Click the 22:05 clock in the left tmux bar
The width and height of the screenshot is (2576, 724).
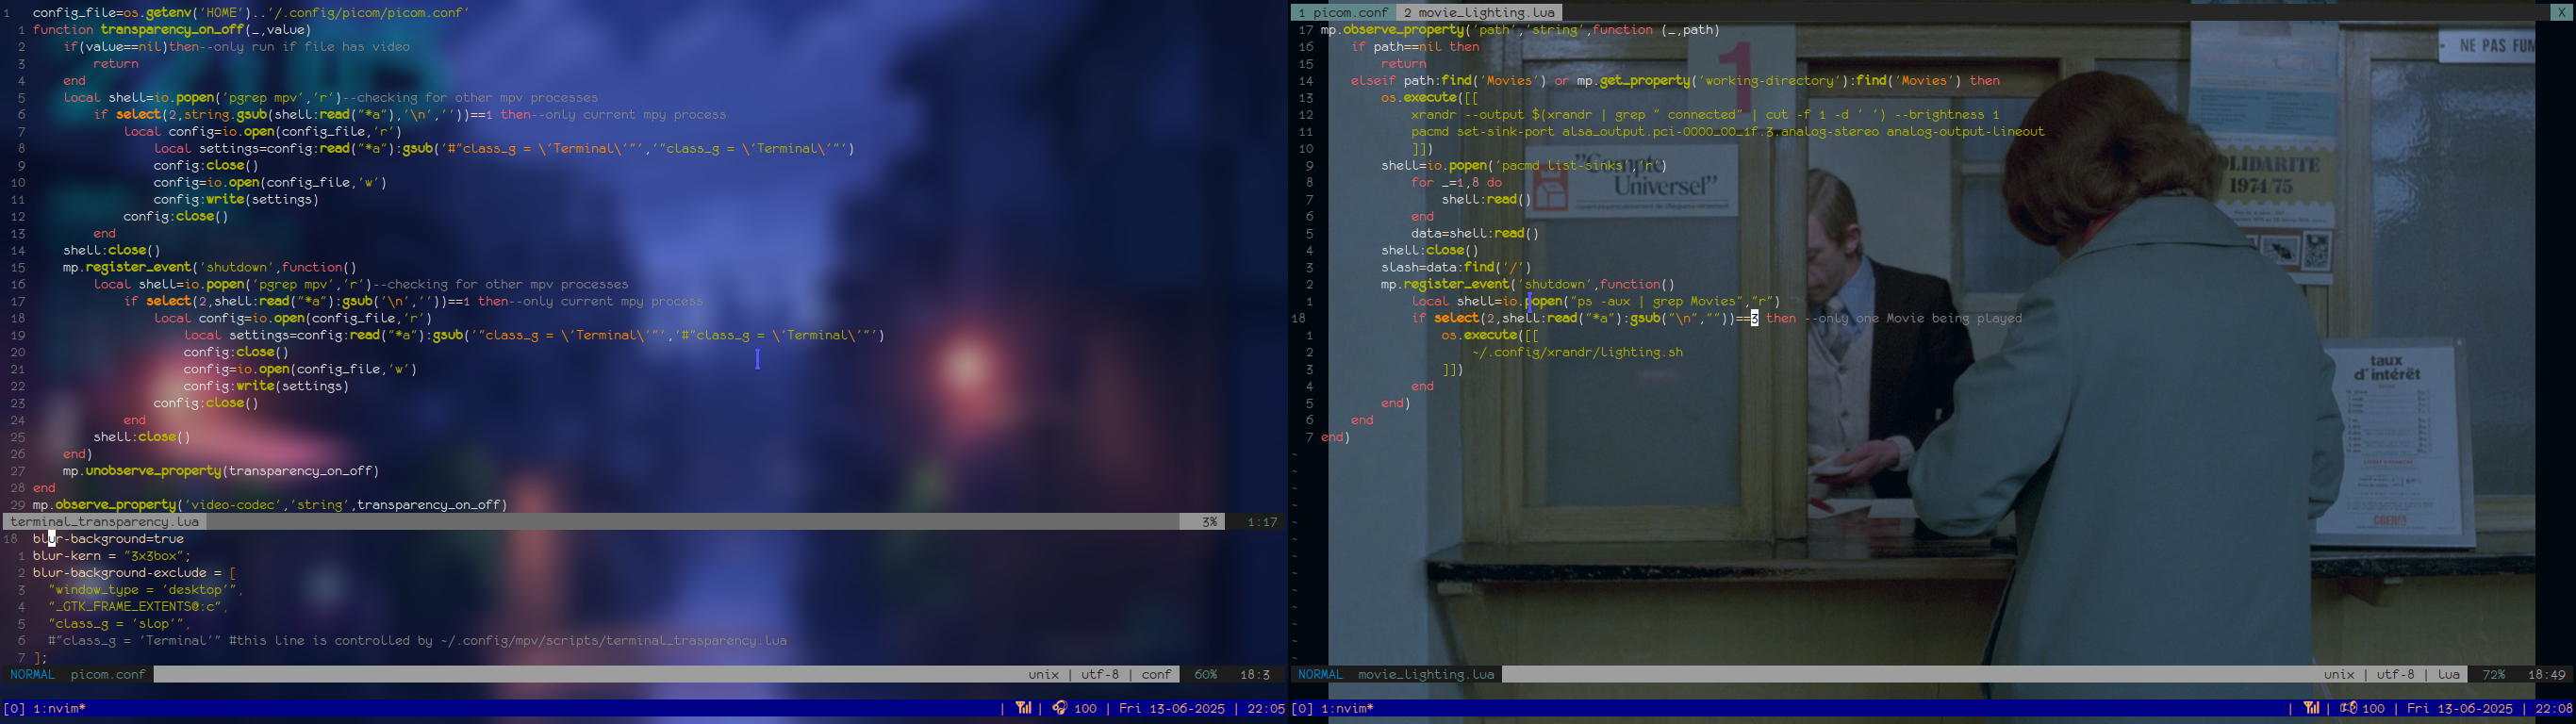point(1266,708)
